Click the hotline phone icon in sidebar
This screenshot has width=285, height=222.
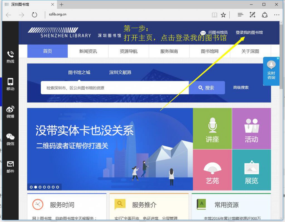[10, 54]
